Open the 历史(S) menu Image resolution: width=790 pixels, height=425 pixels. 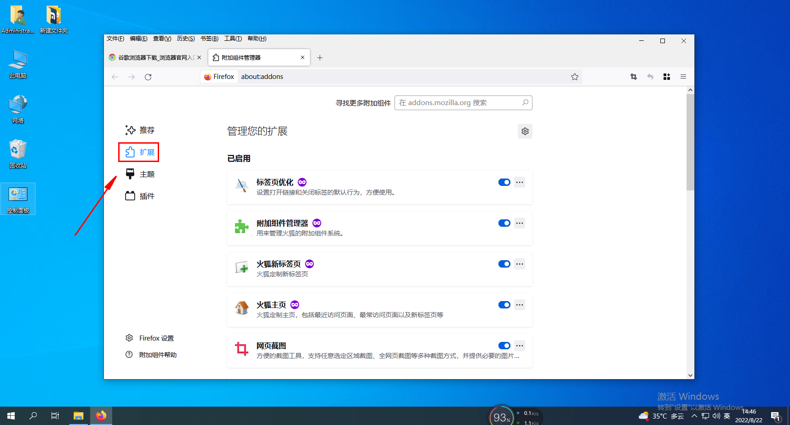click(186, 39)
